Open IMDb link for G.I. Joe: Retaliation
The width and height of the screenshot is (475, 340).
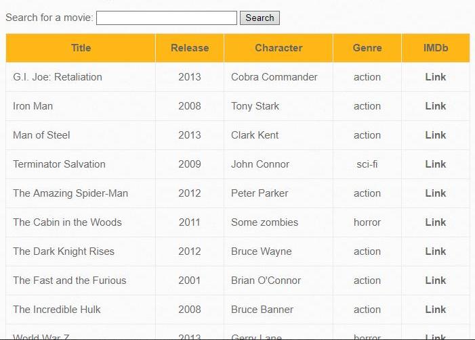pos(436,77)
